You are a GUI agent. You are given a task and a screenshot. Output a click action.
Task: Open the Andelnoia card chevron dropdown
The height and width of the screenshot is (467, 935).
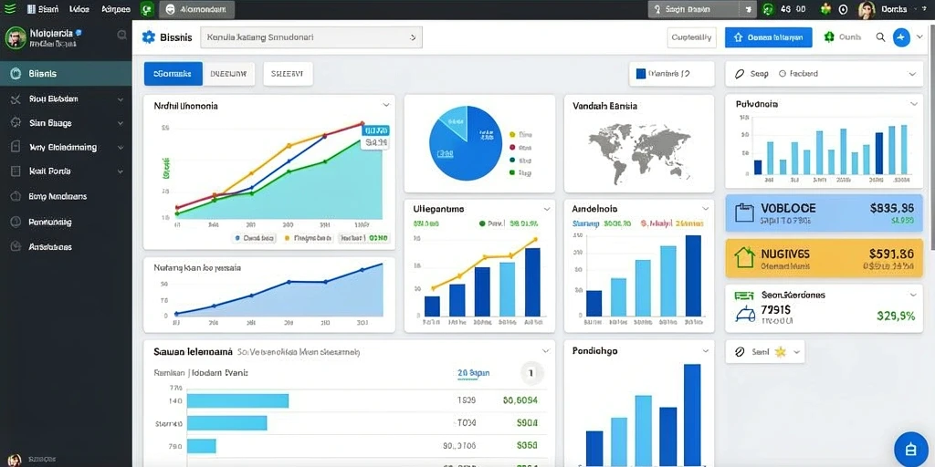click(x=706, y=209)
